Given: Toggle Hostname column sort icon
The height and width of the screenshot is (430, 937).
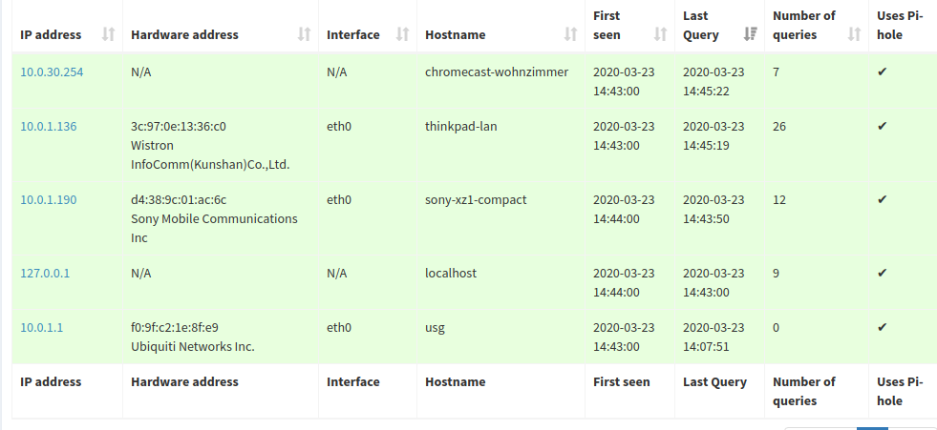Looking at the screenshot, I should pyautogui.click(x=570, y=34).
